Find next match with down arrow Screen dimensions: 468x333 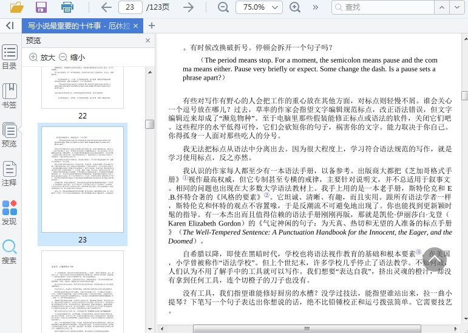(457, 7)
